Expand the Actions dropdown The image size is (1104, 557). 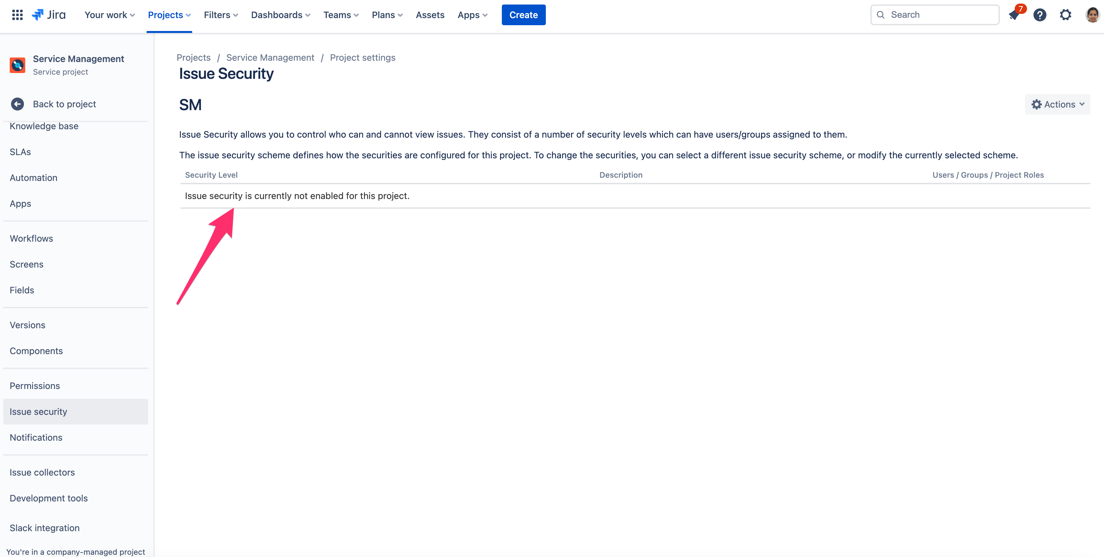tap(1057, 104)
